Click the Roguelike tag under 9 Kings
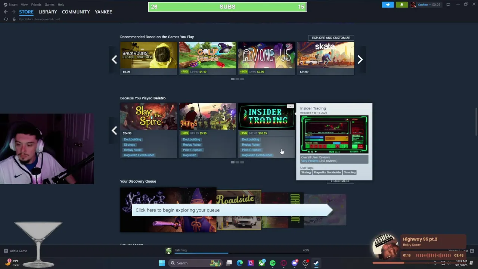 190,155
